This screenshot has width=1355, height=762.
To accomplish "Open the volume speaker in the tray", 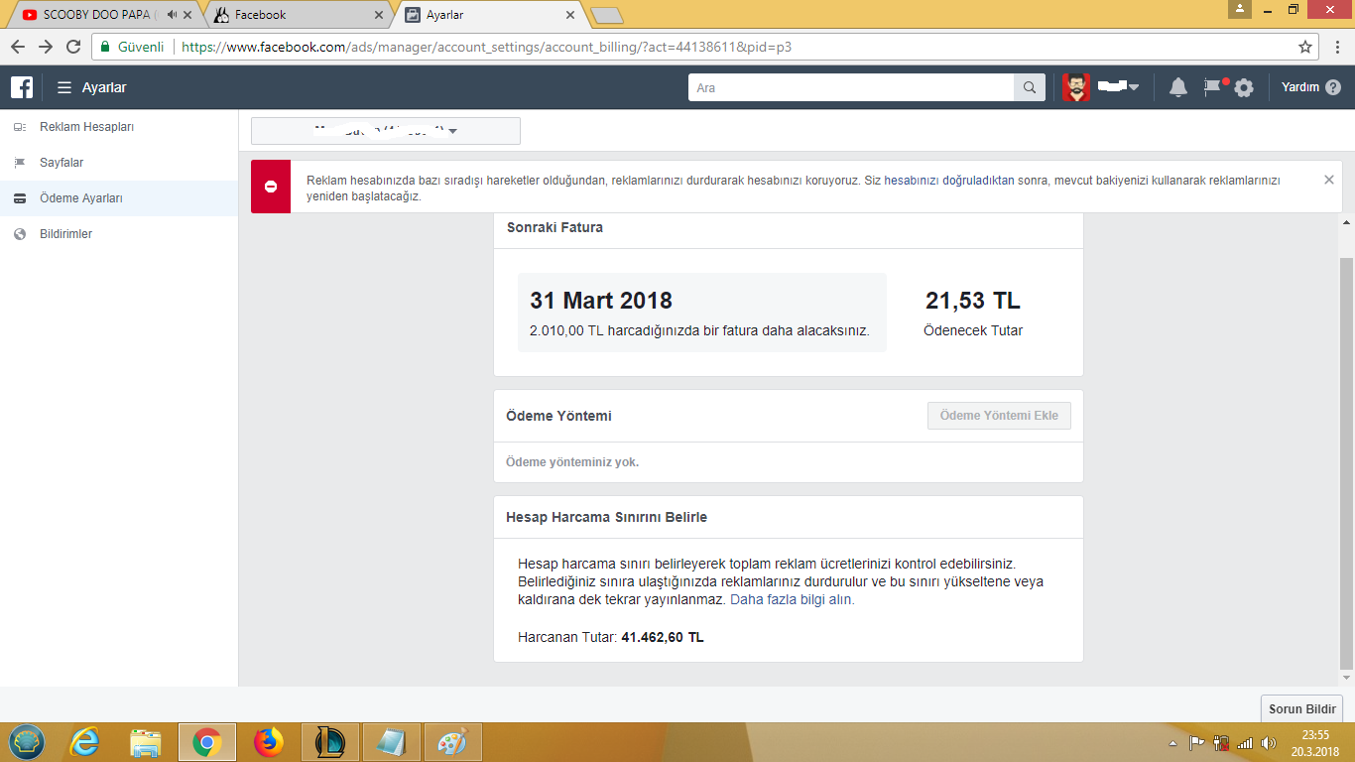I will click(1269, 742).
